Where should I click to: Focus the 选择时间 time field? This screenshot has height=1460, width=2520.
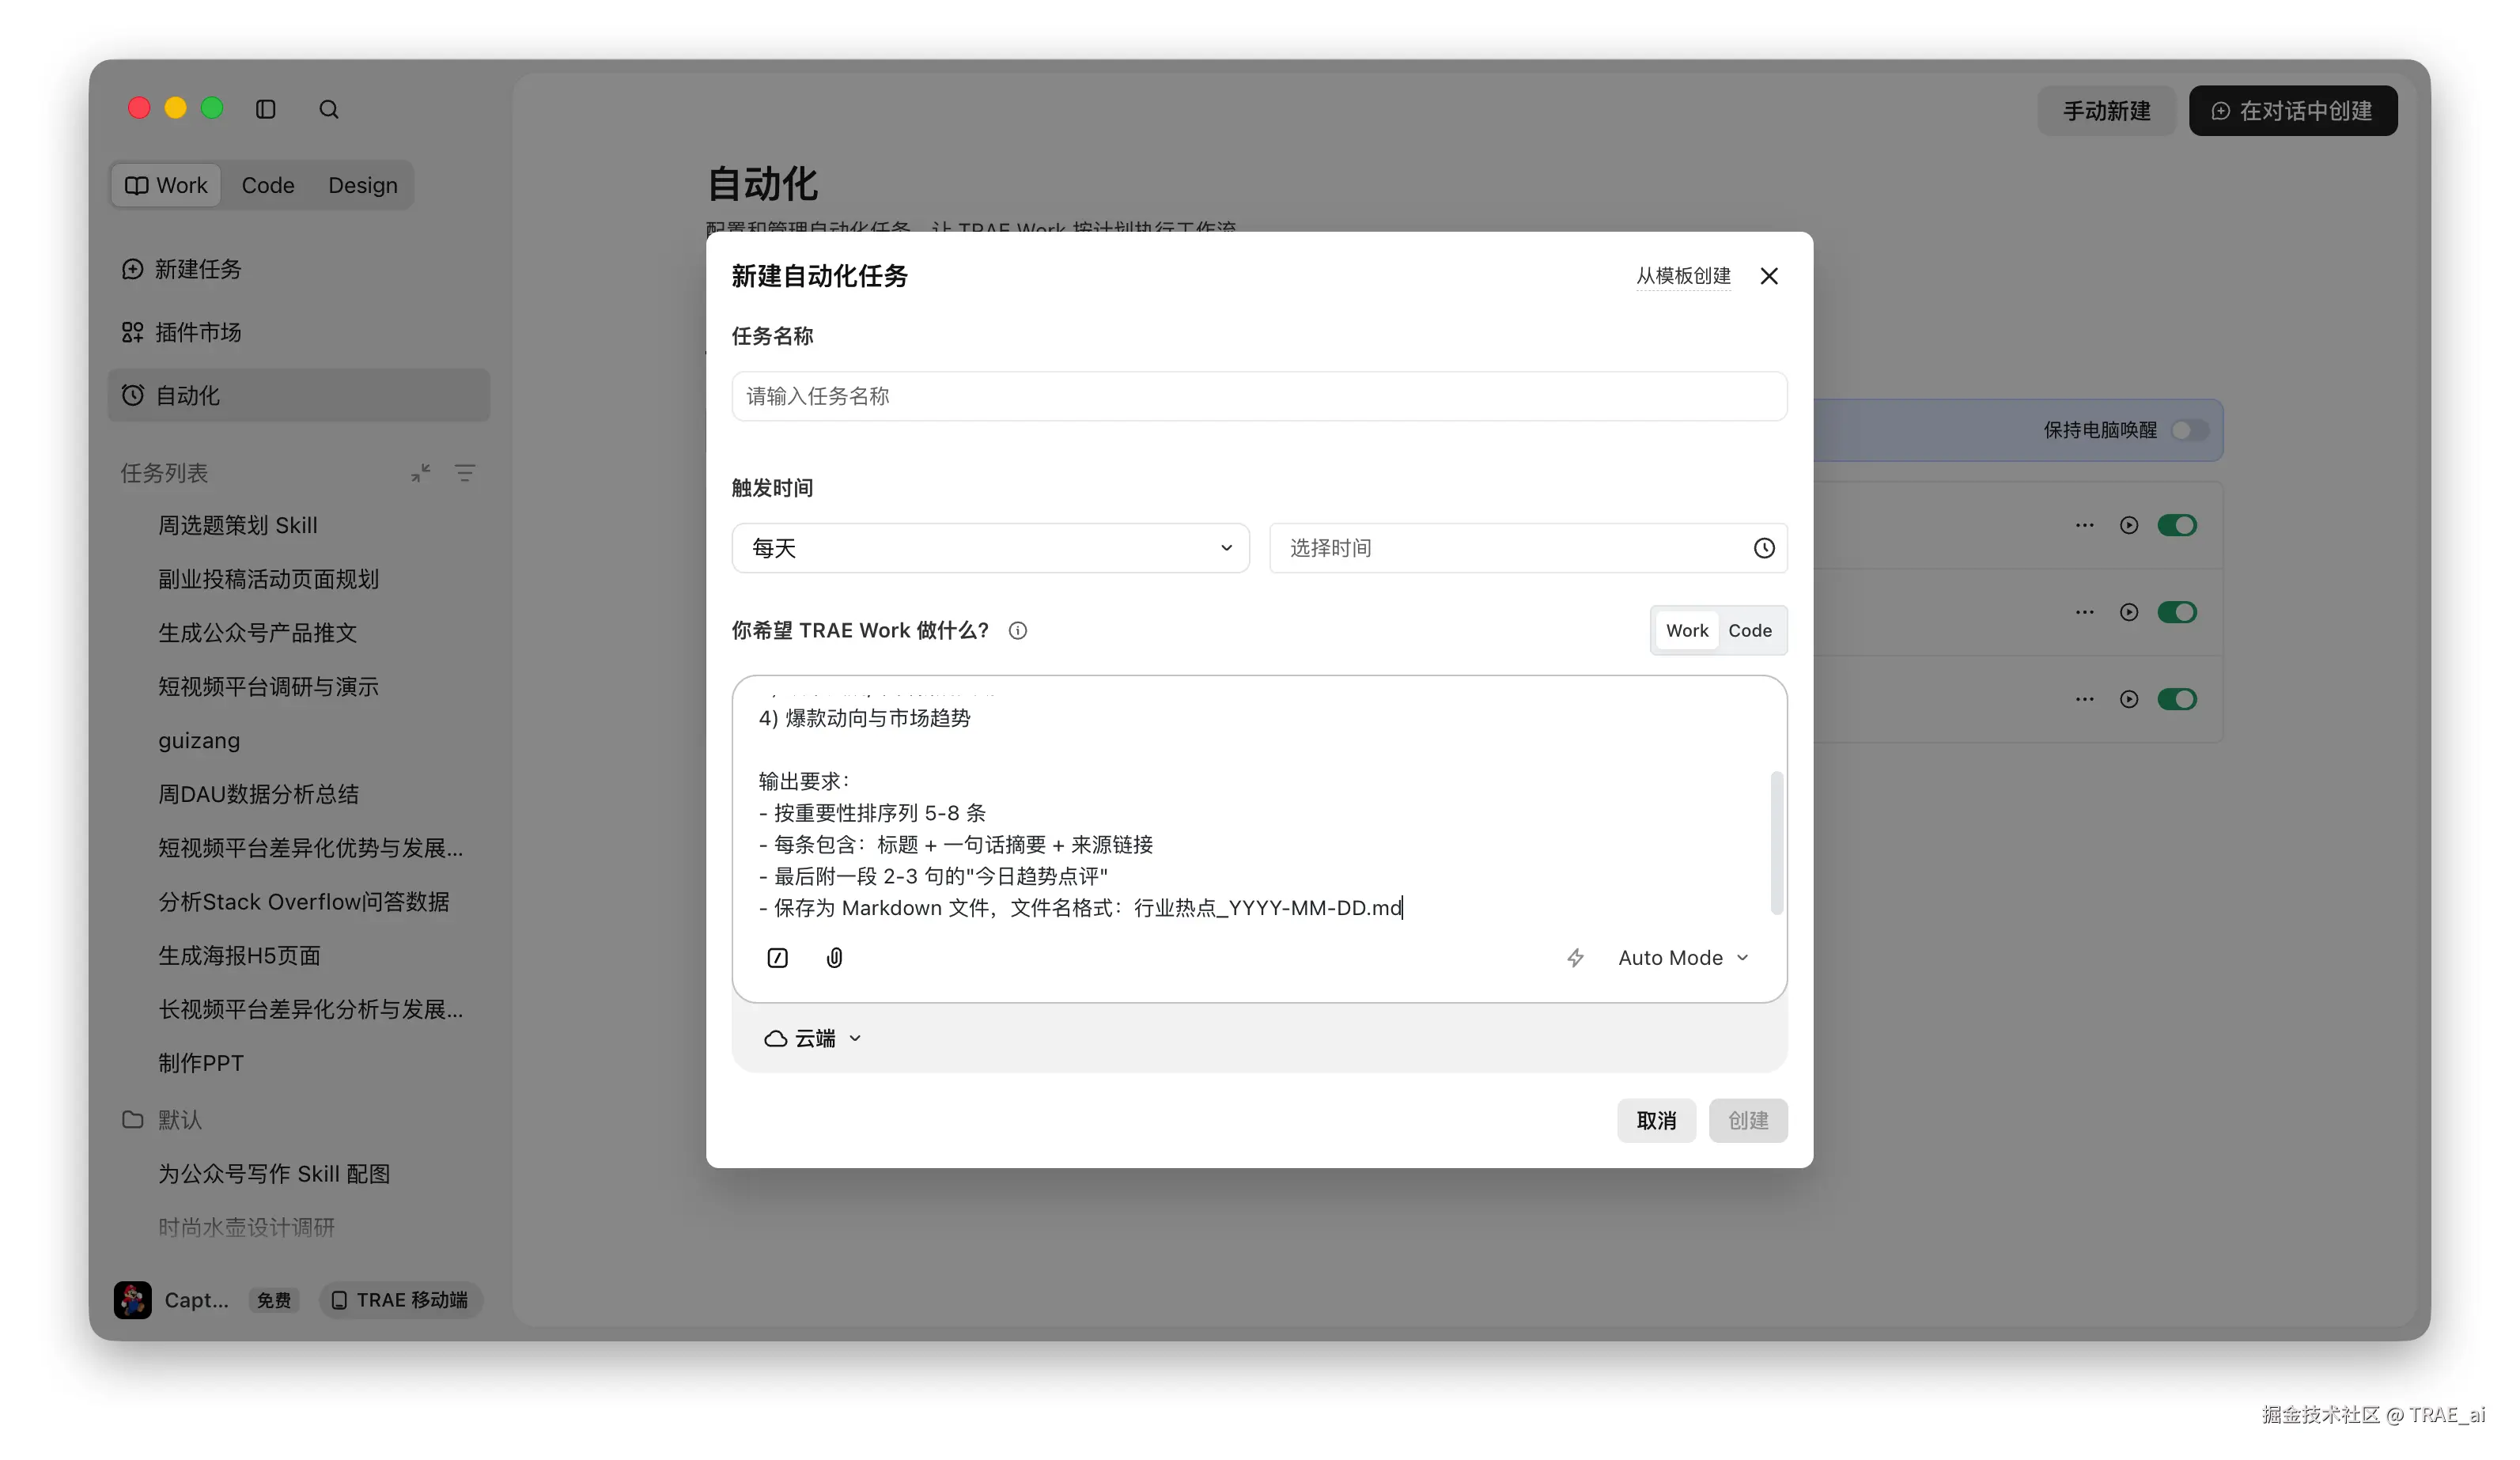click(1528, 548)
